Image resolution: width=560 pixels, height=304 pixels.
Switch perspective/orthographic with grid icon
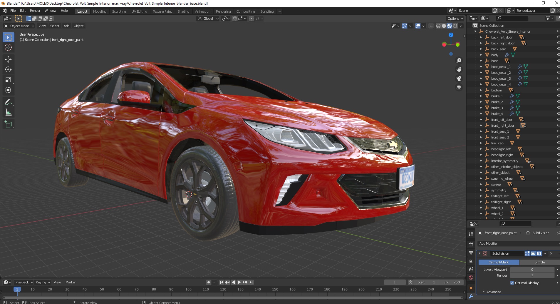point(459,88)
